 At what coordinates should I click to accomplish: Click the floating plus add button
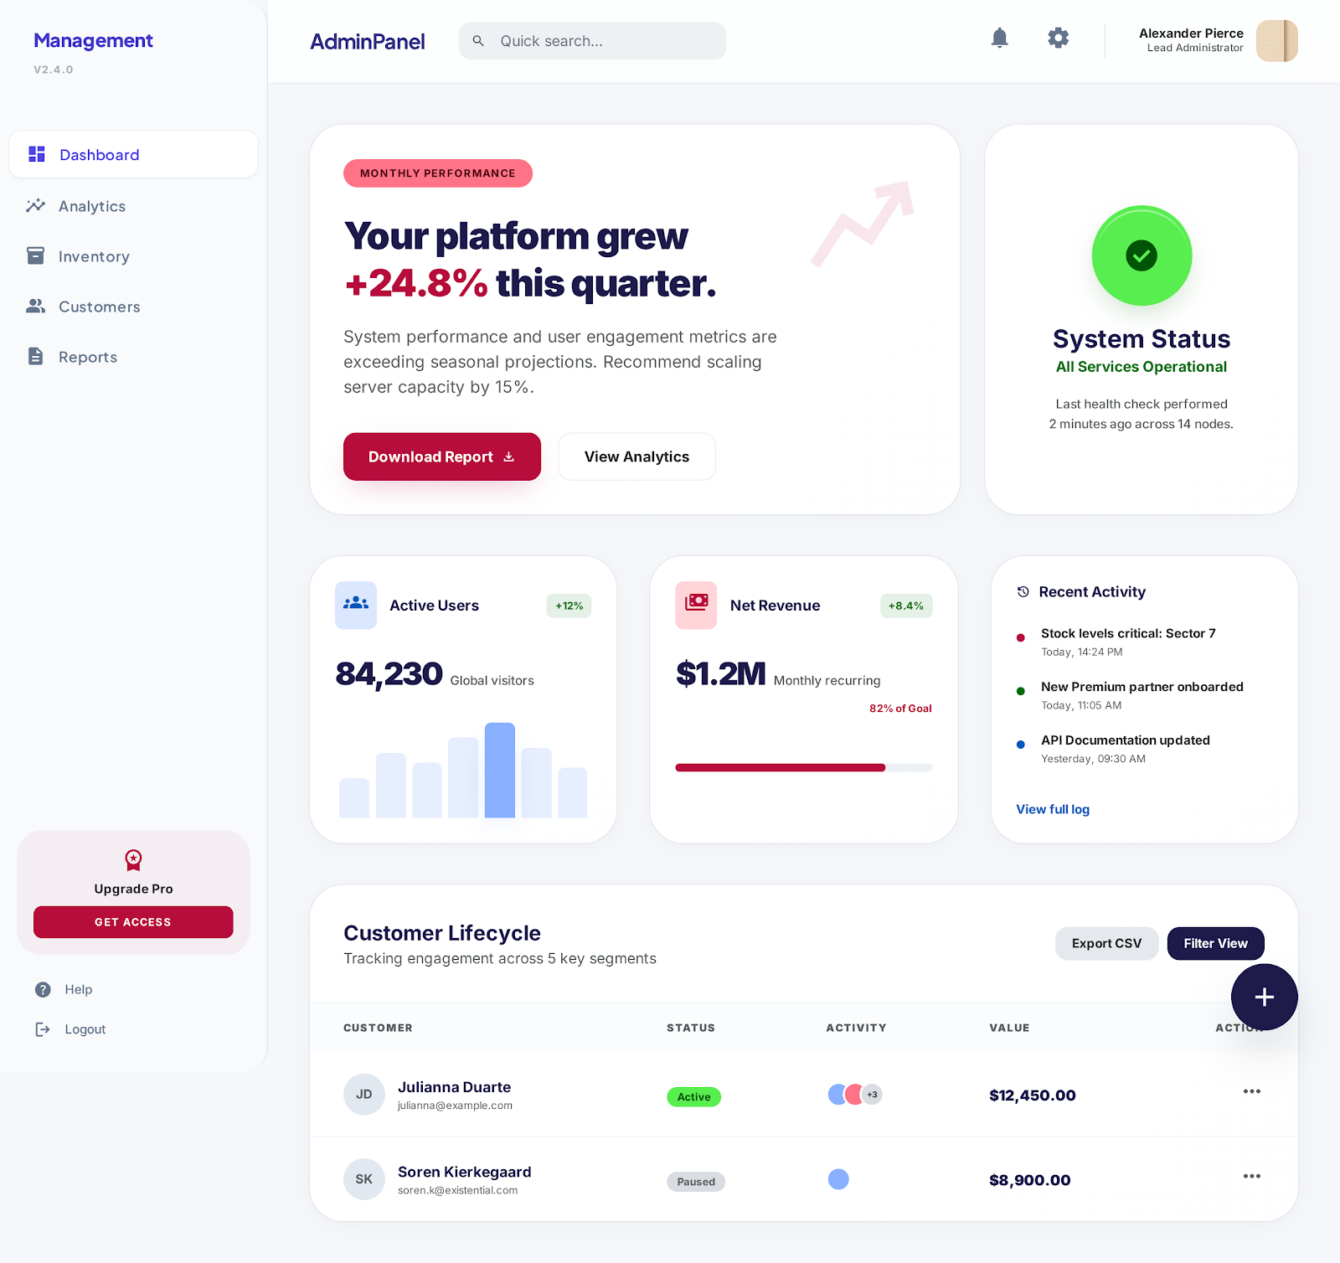pyautogui.click(x=1265, y=997)
